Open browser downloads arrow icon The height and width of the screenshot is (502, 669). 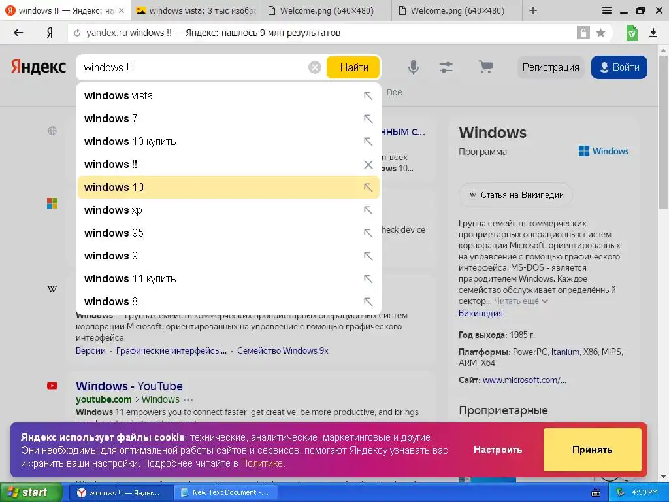[x=653, y=33]
